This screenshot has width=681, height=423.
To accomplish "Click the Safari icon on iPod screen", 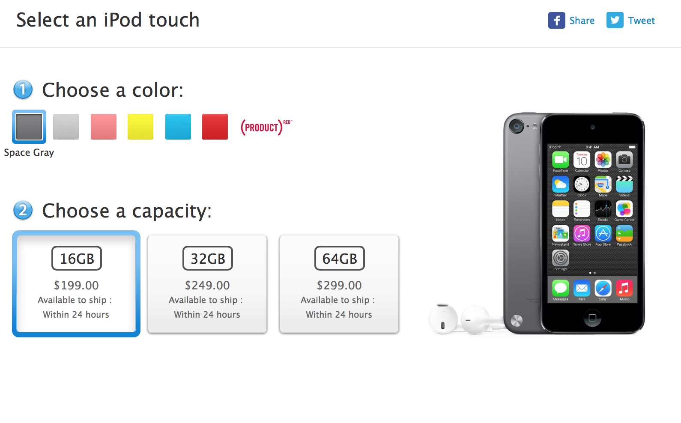I will 603,288.
